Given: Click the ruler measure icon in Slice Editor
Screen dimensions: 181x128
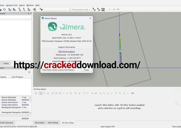Looking at the screenshot, I should point(111,93).
